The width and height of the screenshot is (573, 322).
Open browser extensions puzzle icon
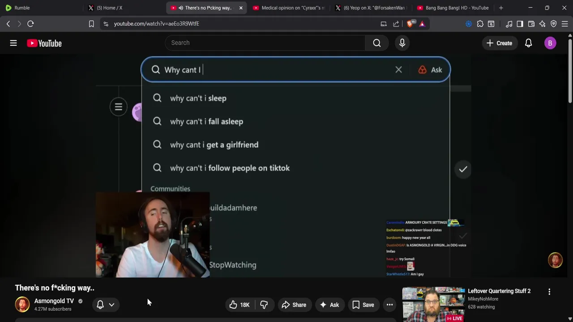click(480, 24)
